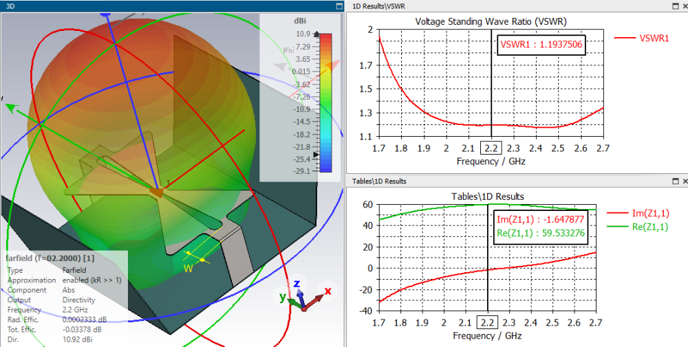Click the dBi rainbow color bar
Screen dimensions: 688x347
(x=325, y=103)
